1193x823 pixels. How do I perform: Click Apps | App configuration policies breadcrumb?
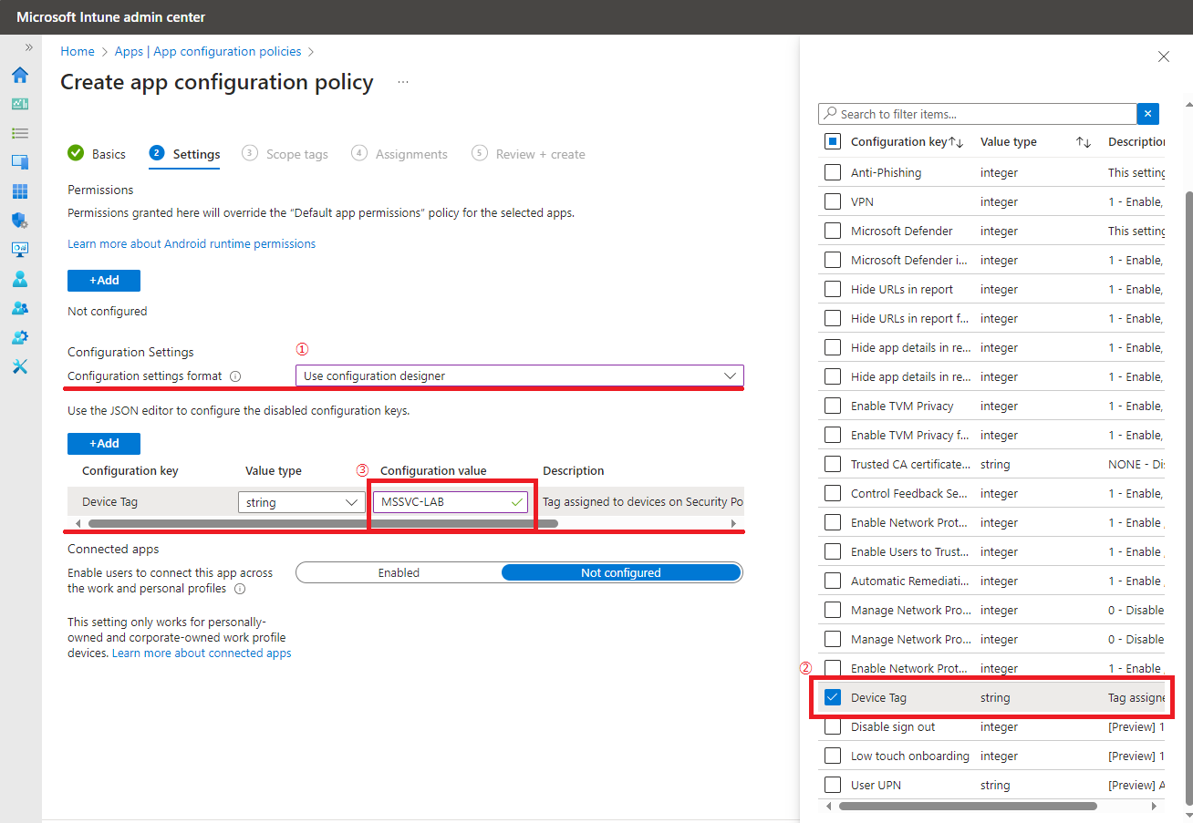click(x=208, y=51)
